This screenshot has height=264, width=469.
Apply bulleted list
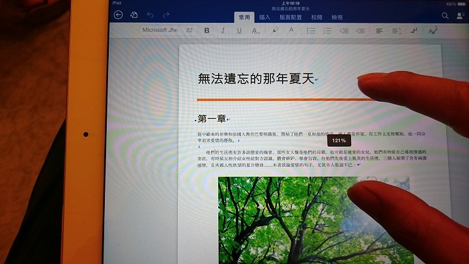311,31
